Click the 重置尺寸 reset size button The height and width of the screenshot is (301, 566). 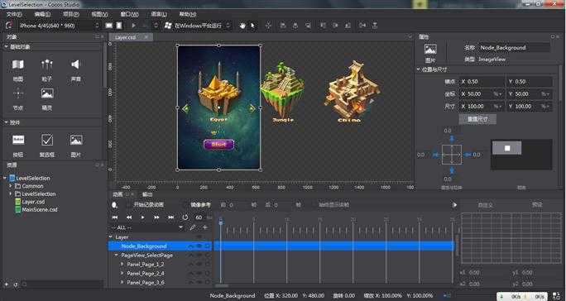point(477,119)
